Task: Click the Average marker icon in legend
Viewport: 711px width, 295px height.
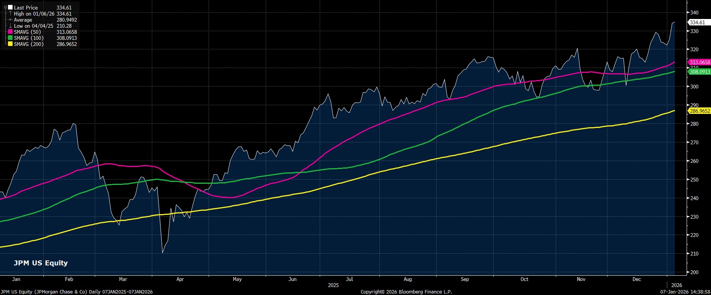Action: click(10, 20)
